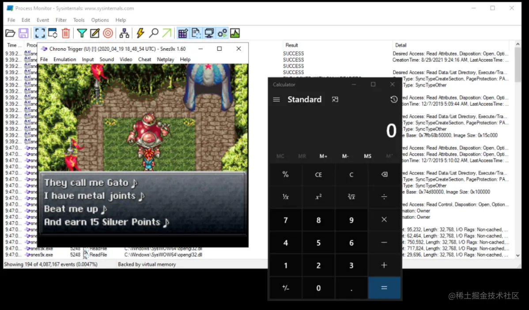Open Process Monitor Tools menu
The height and width of the screenshot is (310, 529).
79,20
